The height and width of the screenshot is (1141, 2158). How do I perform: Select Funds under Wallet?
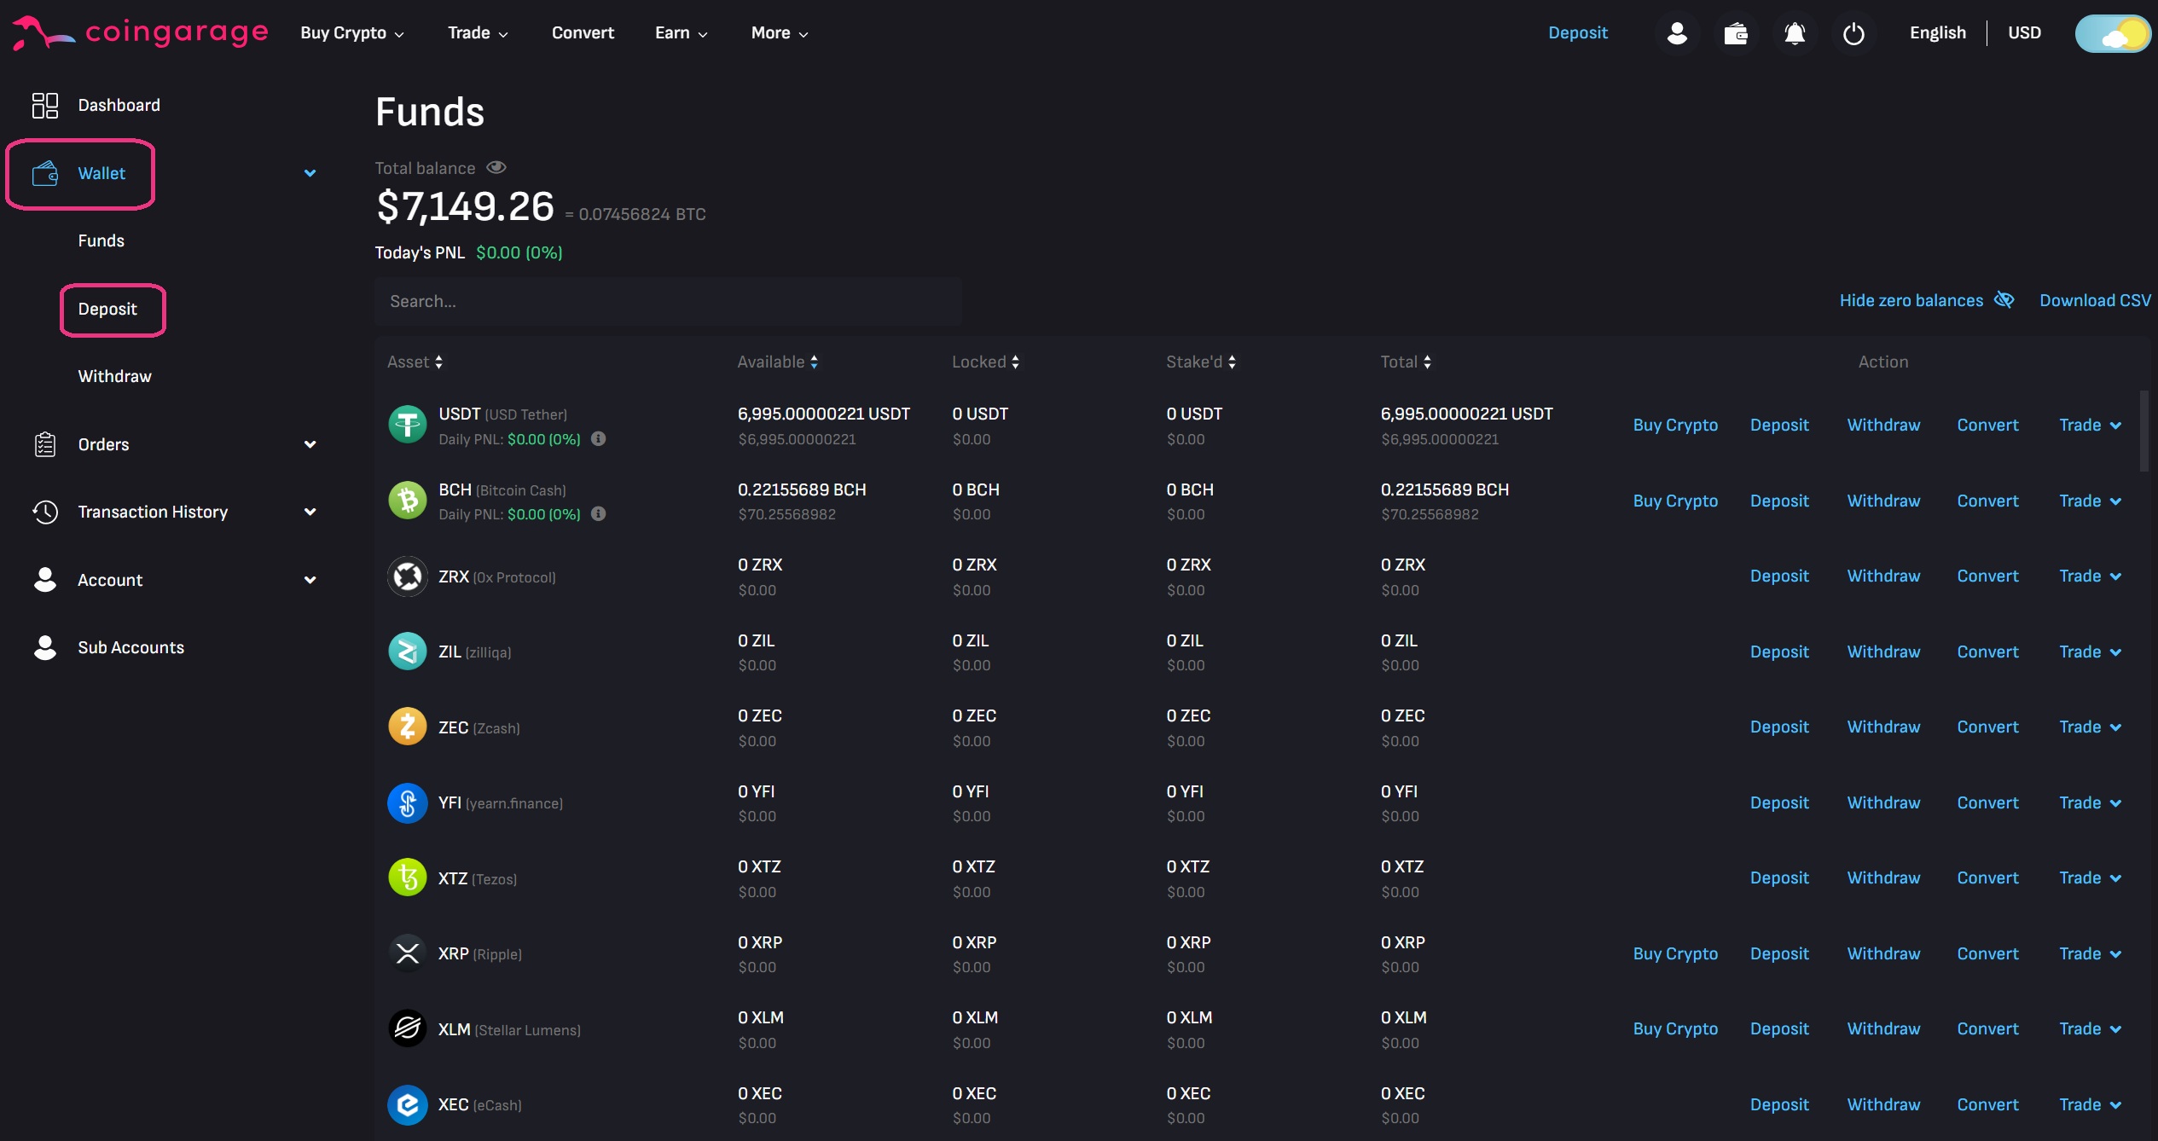pos(101,240)
